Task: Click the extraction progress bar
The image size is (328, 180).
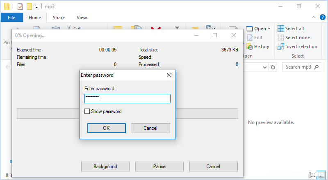Action: coord(128,113)
